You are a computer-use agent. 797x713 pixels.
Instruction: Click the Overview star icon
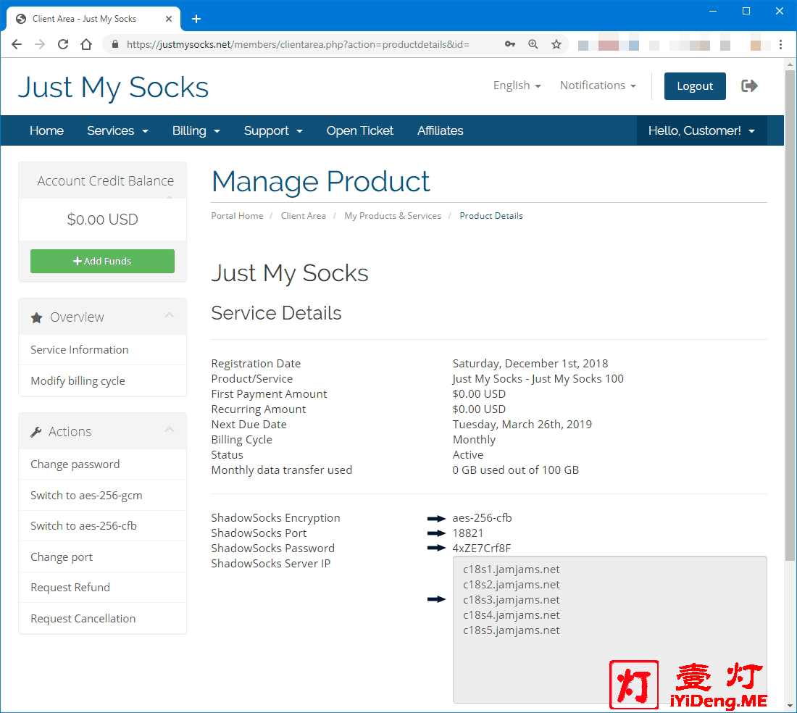coord(37,317)
